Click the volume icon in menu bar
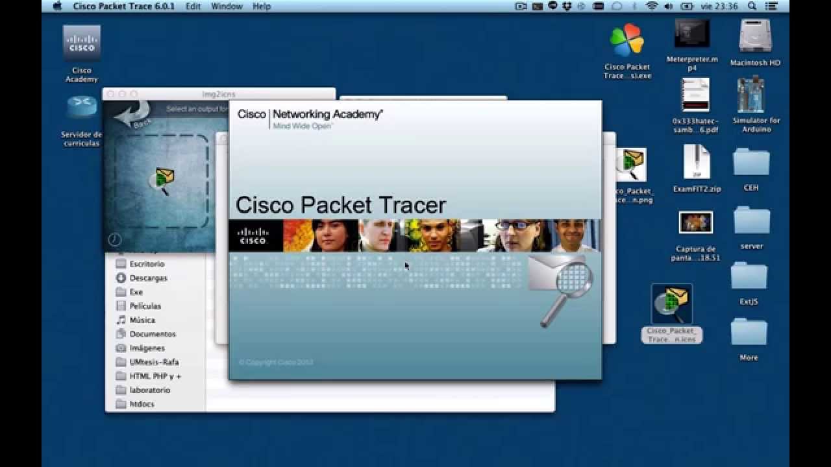 pos(669,6)
